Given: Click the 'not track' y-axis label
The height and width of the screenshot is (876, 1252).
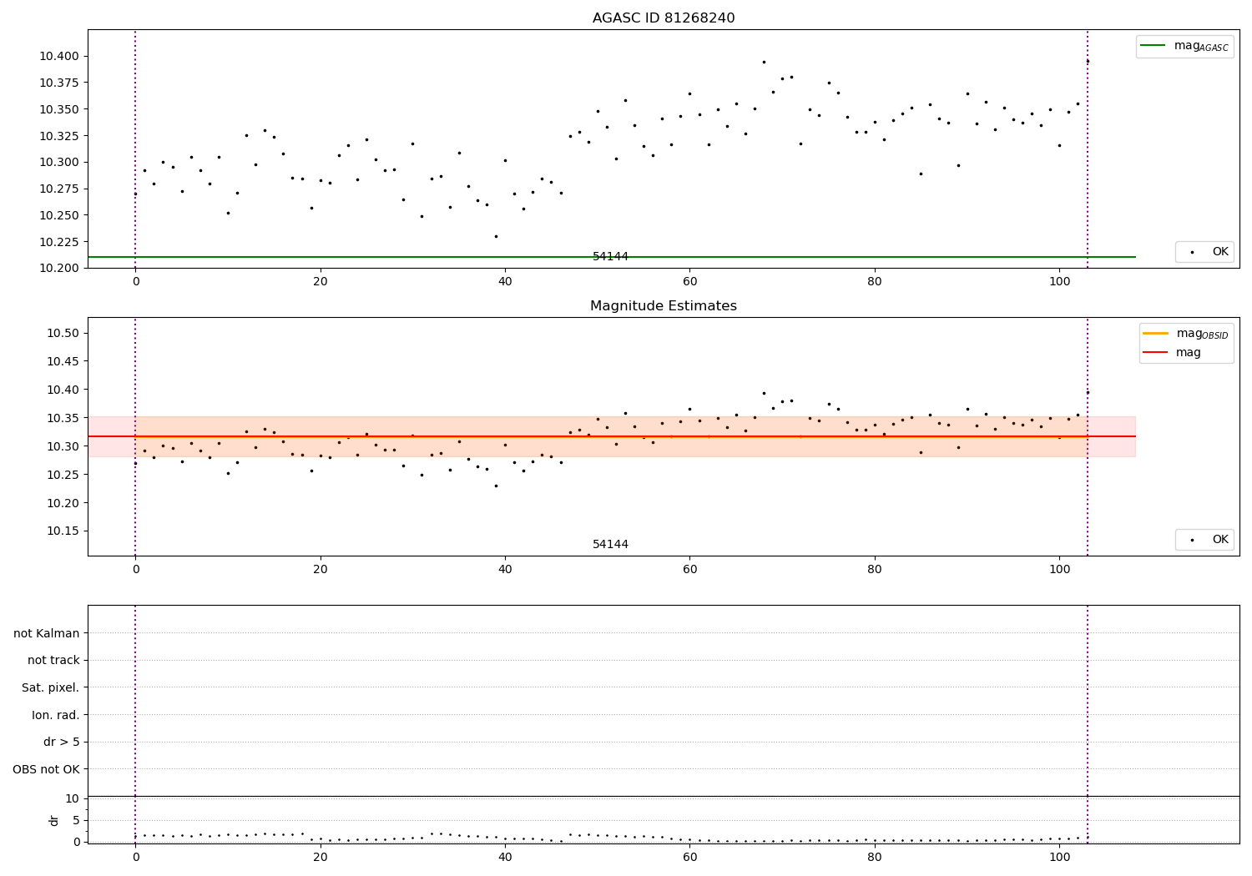Looking at the screenshot, I should [x=53, y=660].
